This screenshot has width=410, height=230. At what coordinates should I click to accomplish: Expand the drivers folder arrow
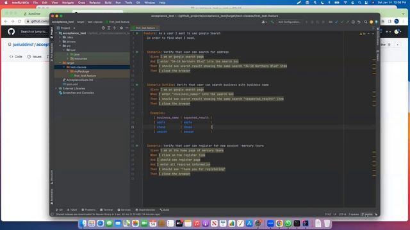tap(60, 42)
